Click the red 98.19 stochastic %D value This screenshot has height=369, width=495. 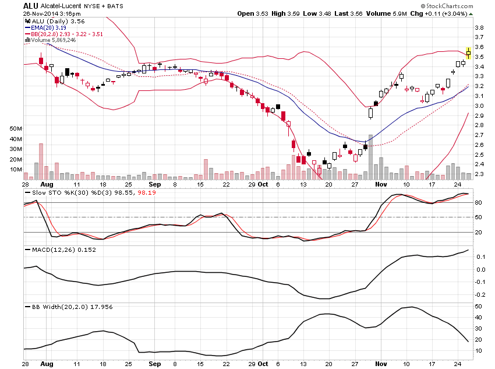[147, 192]
